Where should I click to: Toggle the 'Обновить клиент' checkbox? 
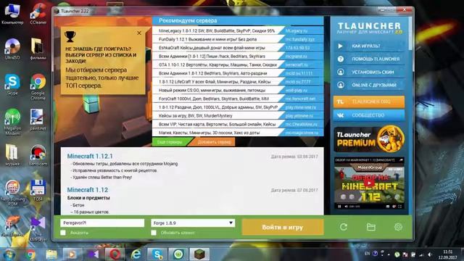[154, 233]
